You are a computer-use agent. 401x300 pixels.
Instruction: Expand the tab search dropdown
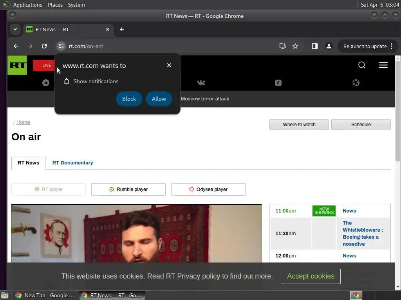15,29
